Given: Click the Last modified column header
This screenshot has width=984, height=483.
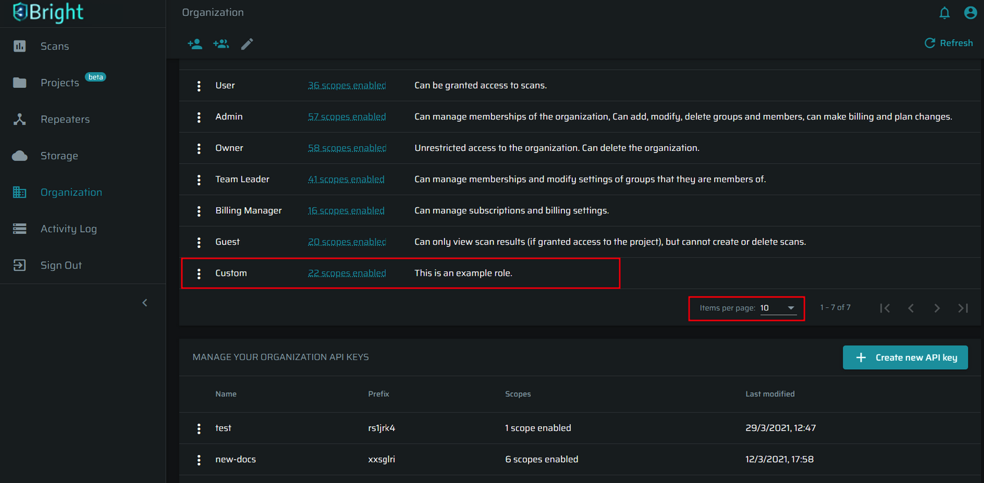Looking at the screenshot, I should (x=770, y=394).
